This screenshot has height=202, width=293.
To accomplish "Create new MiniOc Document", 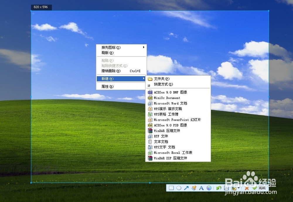I will [x=178, y=98].
